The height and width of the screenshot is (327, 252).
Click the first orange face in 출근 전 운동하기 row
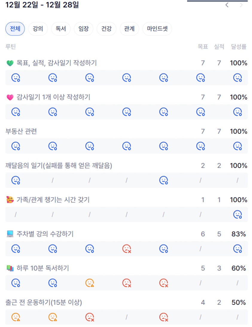16,317
